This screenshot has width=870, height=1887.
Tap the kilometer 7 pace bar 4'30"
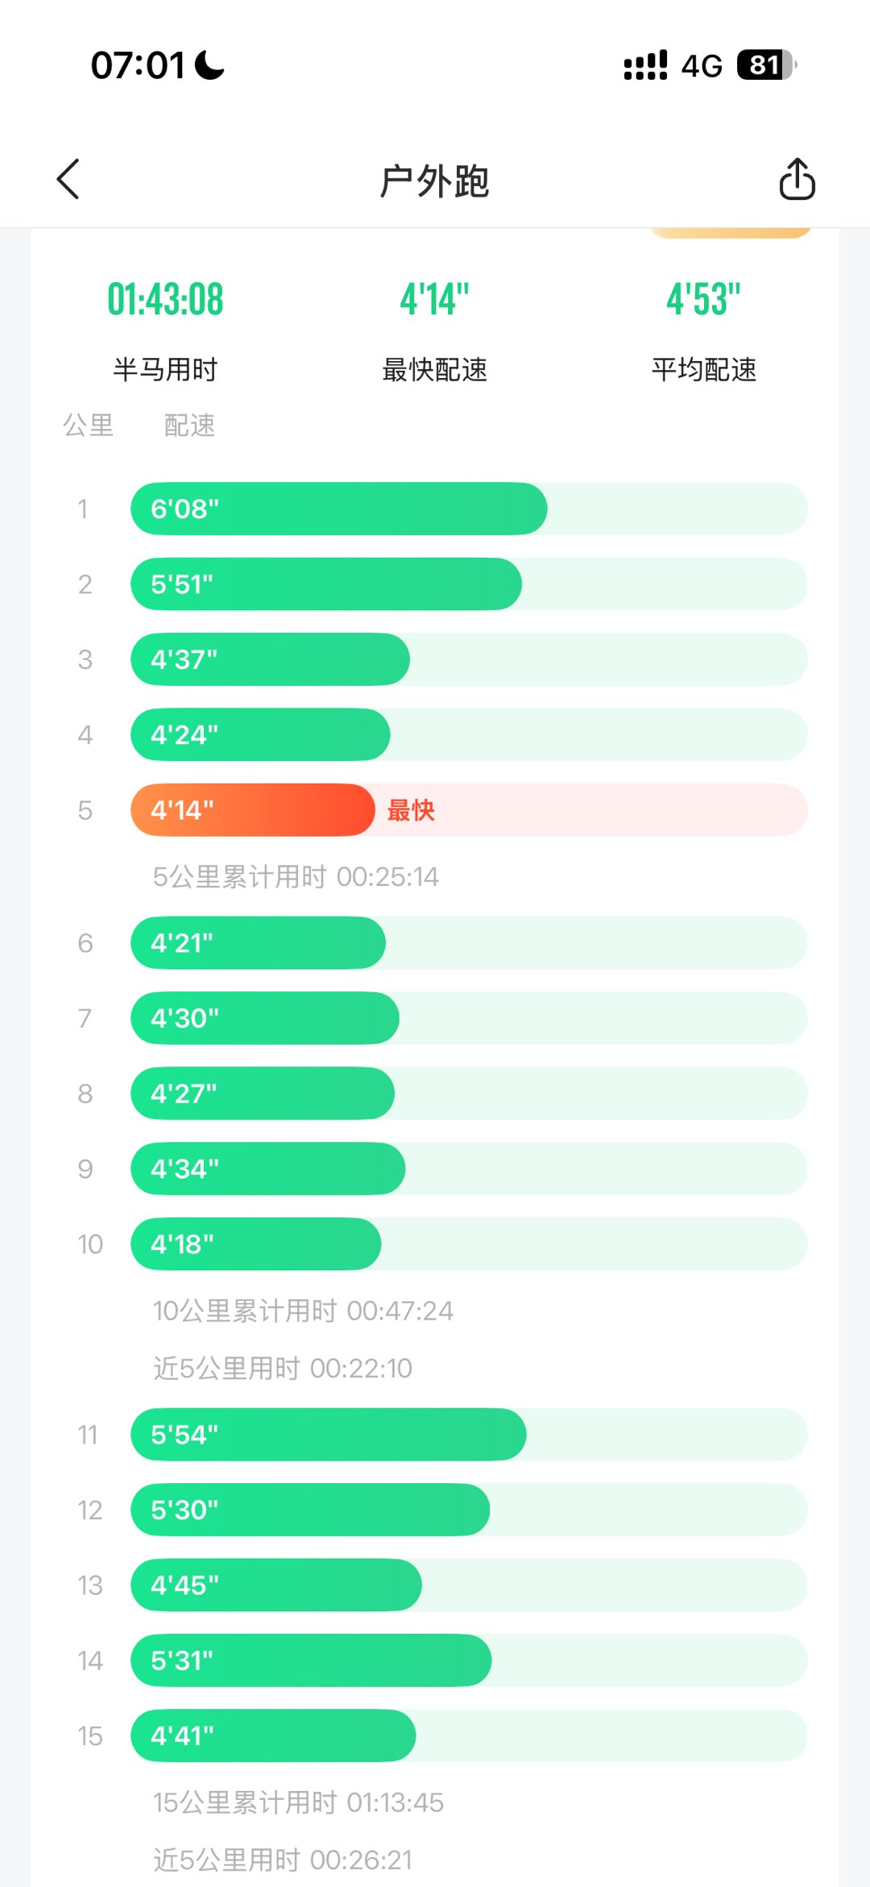264,1018
